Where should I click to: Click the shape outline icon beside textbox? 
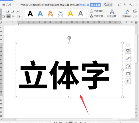click(128, 74)
